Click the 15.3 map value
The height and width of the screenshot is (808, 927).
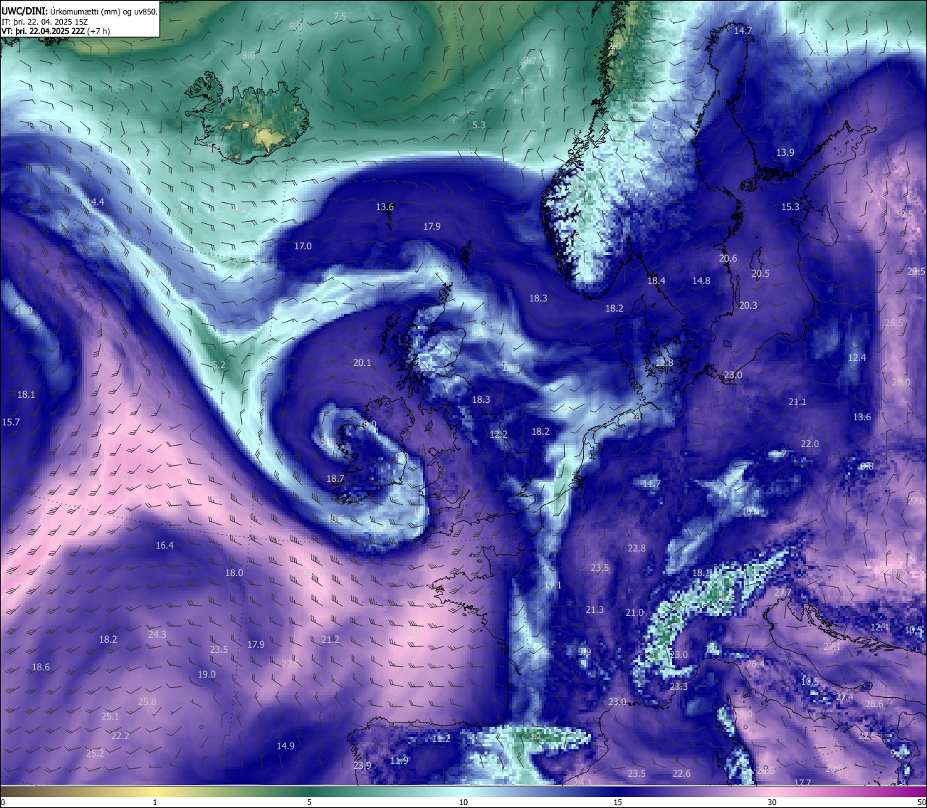pyautogui.click(x=790, y=207)
